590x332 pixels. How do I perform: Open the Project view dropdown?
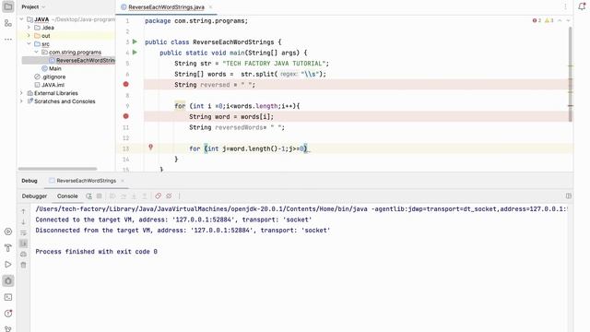coord(33,6)
